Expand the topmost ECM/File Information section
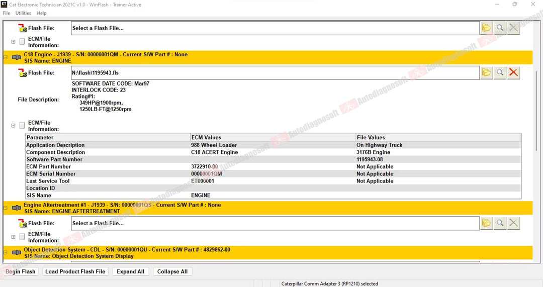 [x=13, y=42]
